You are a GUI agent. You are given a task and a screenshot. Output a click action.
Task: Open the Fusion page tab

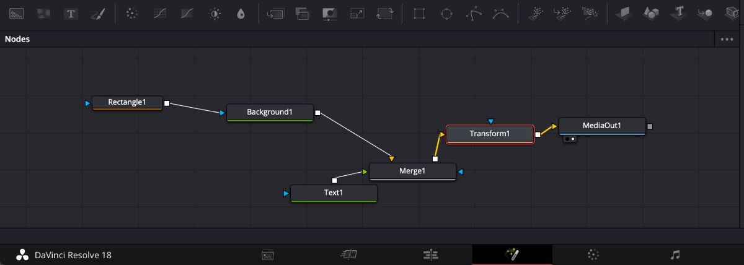pyautogui.click(x=512, y=254)
